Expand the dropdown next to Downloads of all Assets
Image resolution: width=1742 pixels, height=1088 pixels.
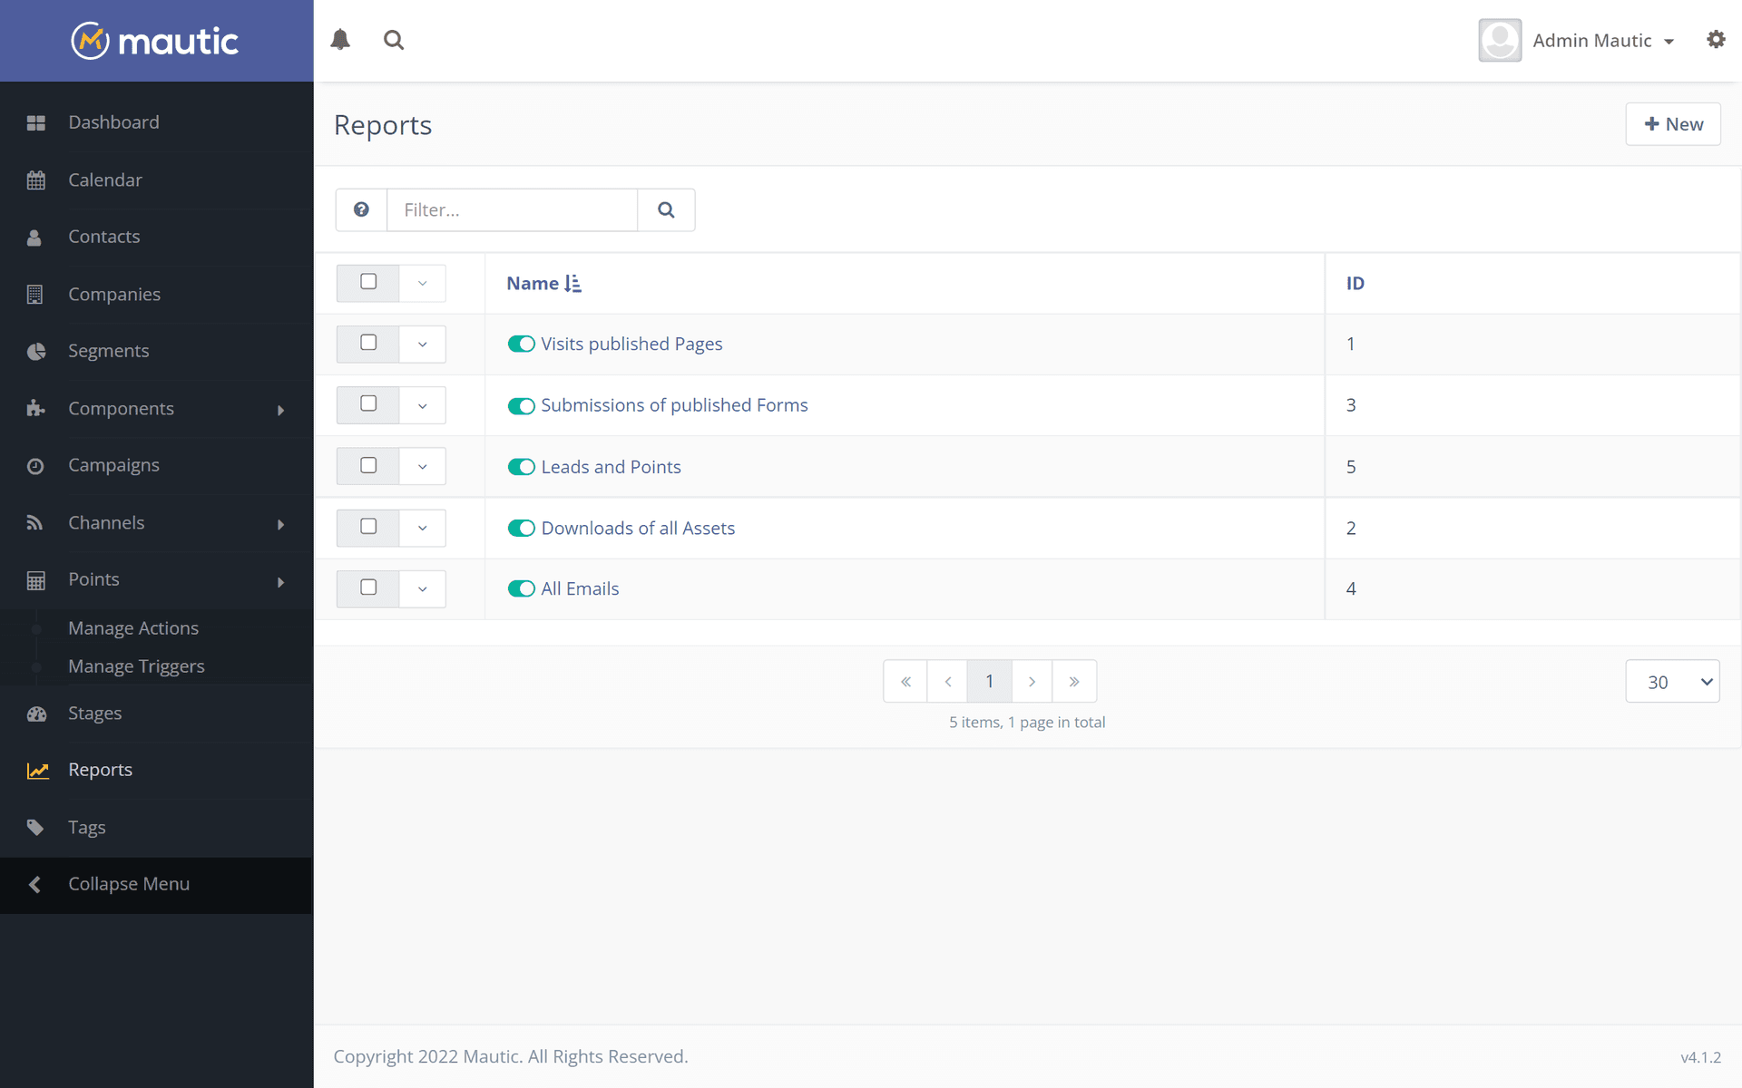[x=423, y=527]
